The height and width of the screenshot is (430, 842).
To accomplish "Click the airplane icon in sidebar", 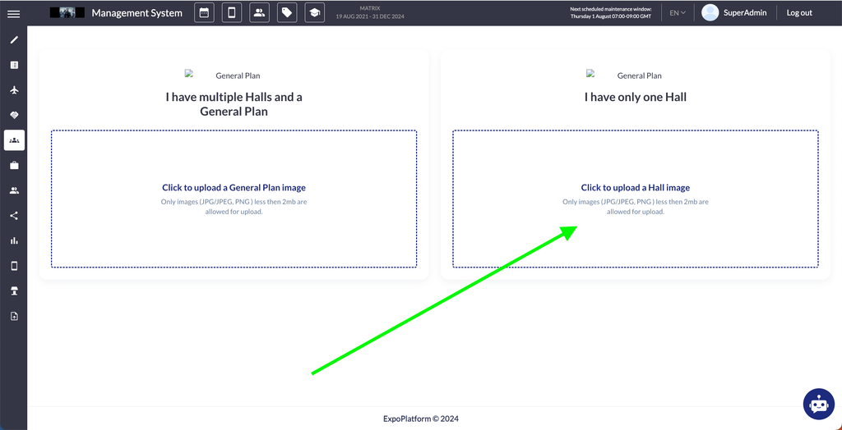I will tap(14, 90).
